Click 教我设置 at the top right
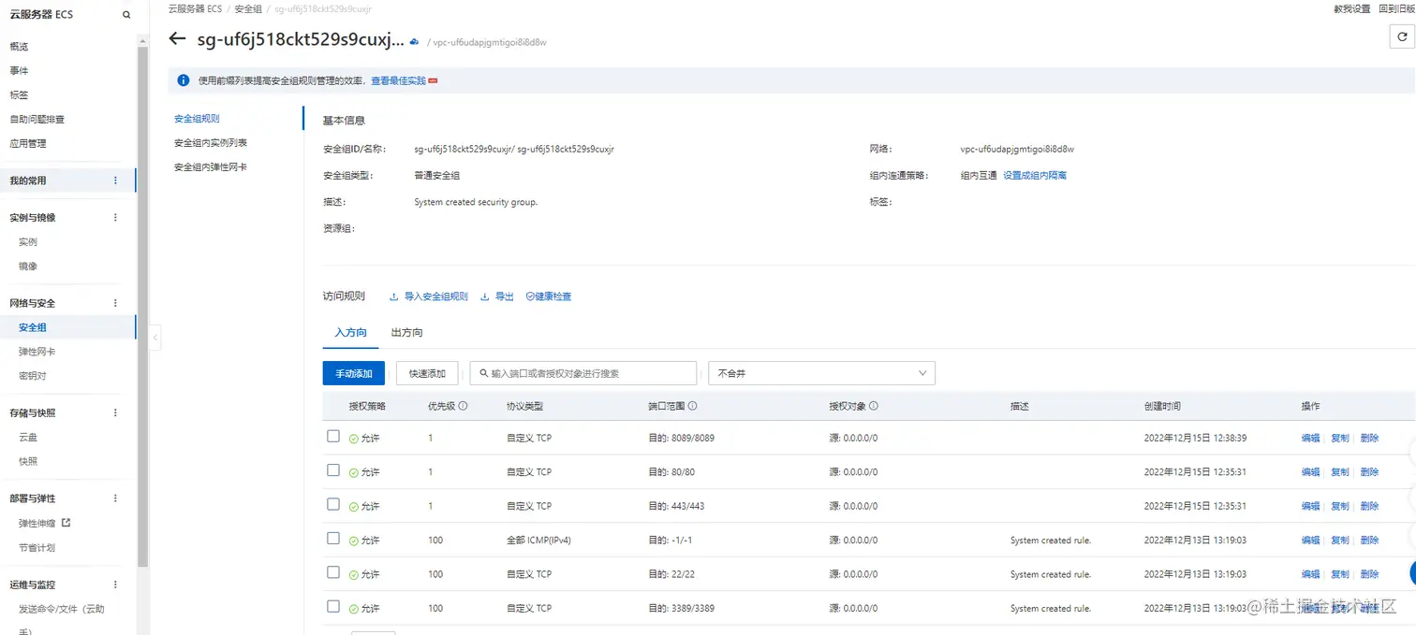The width and height of the screenshot is (1416, 635). (x=1351, y=8)
